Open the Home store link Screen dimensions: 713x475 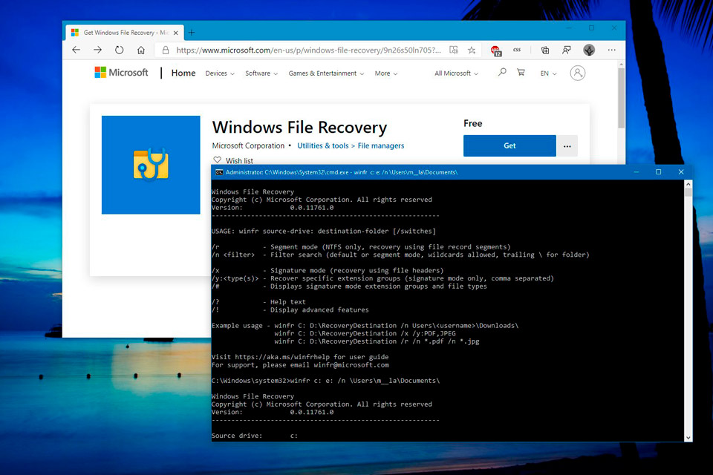pos(183,73)
